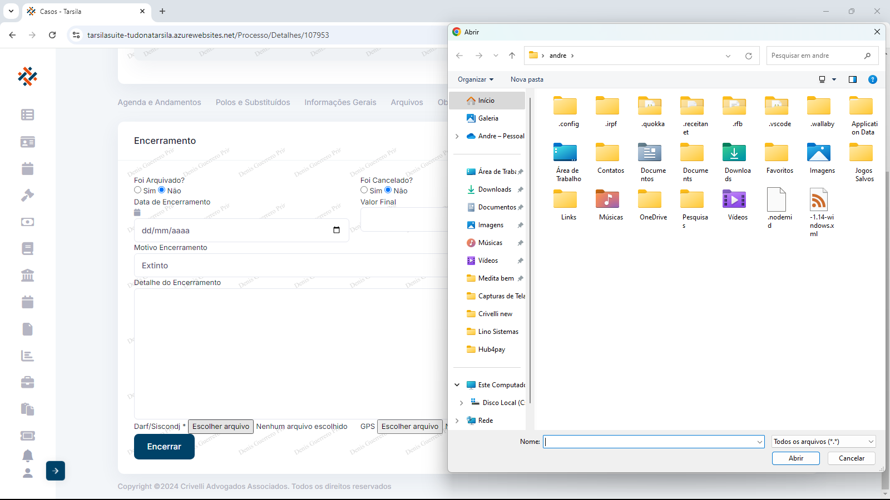Image resolution: width=890 pixels, height=500 pixels.
Task: Select Sim for Foi Arquivado
Action: pos(138,190)
